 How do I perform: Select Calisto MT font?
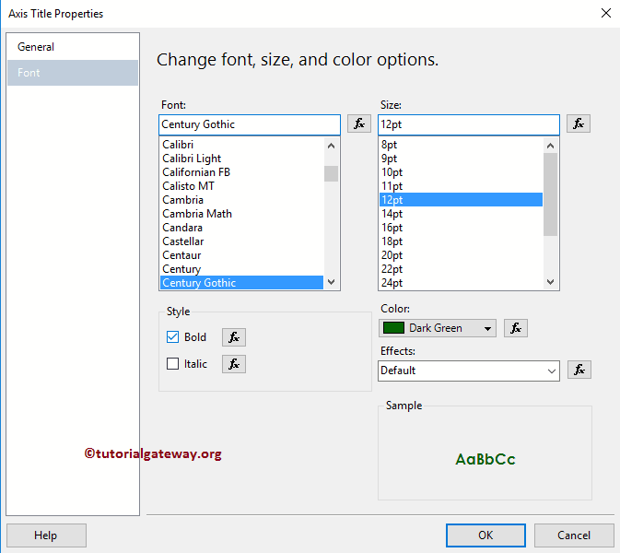(x=241, y=186)
